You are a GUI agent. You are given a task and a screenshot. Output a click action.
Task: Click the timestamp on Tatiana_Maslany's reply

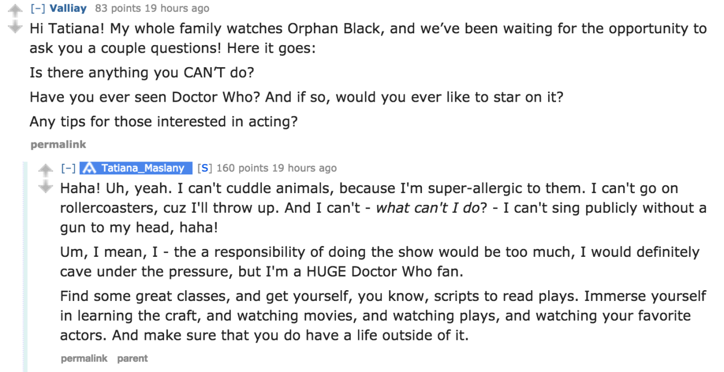pyautogui.click(x=304, y=168)
